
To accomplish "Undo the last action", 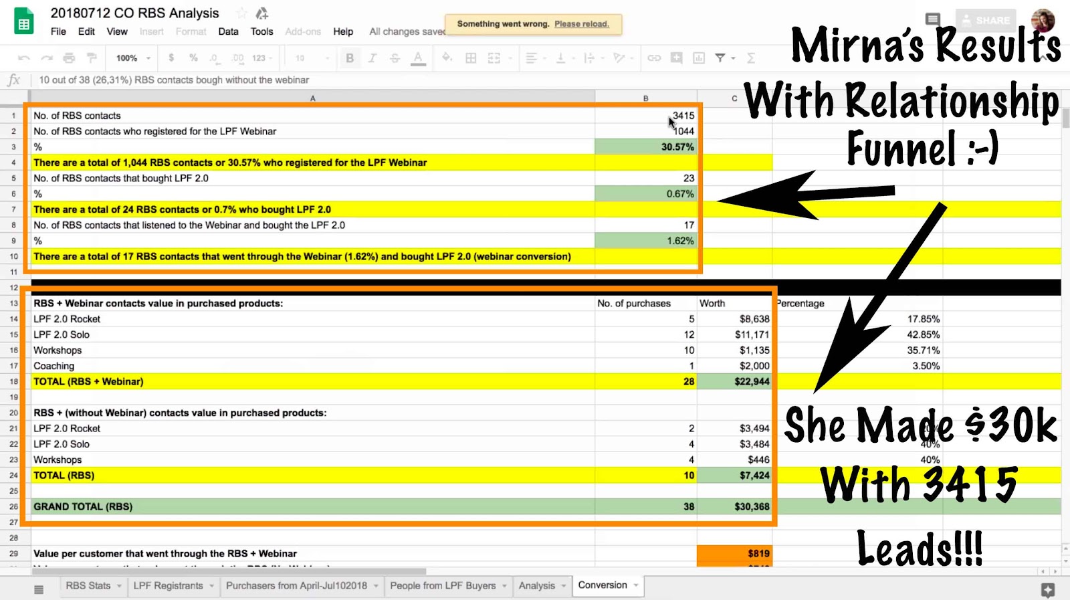I will point(24,58).
